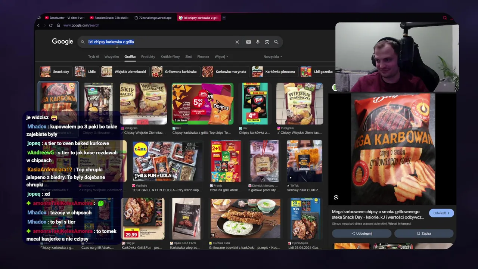This screenshot has height=269, width=478.
Task: Start voice search with the microphone icon
Action: [258, 42]
